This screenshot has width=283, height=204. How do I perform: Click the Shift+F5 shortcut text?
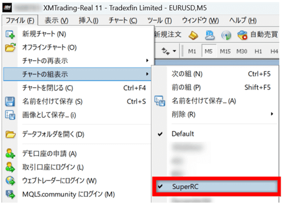click(x=258, y=87)
